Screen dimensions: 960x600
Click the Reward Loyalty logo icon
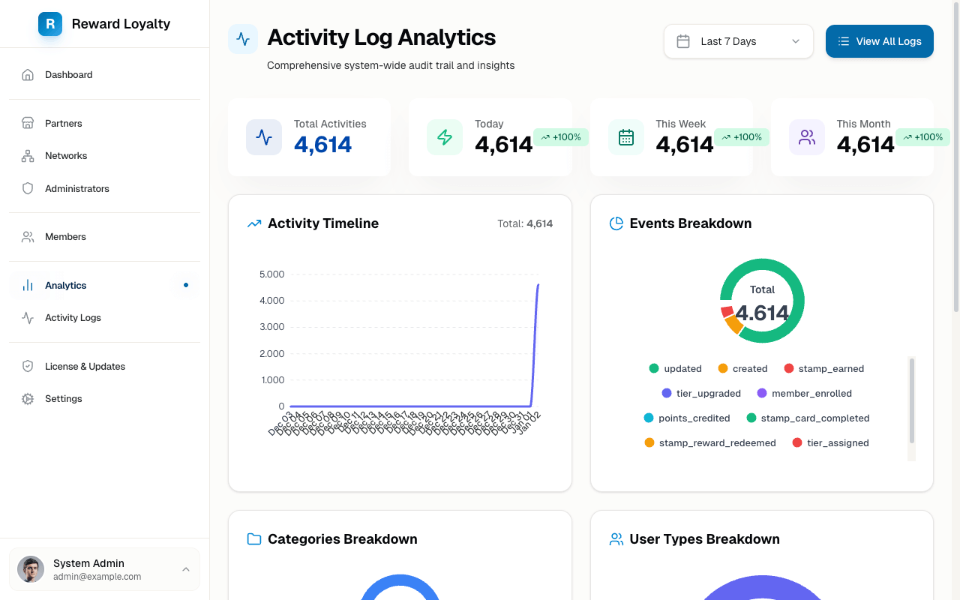pyautogui.click(x=50, y=24)
